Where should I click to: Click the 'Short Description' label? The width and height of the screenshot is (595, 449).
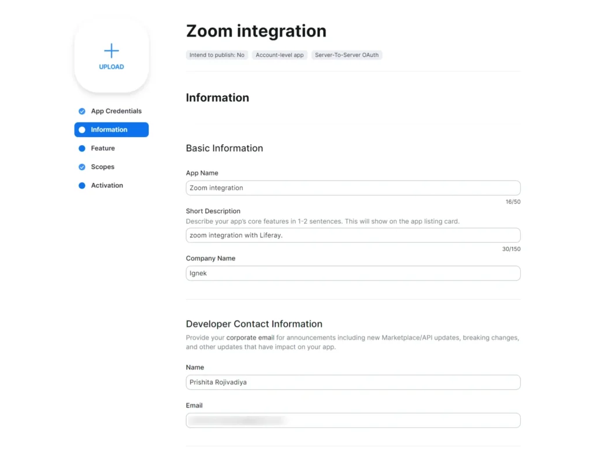click(x=213, y=211)
